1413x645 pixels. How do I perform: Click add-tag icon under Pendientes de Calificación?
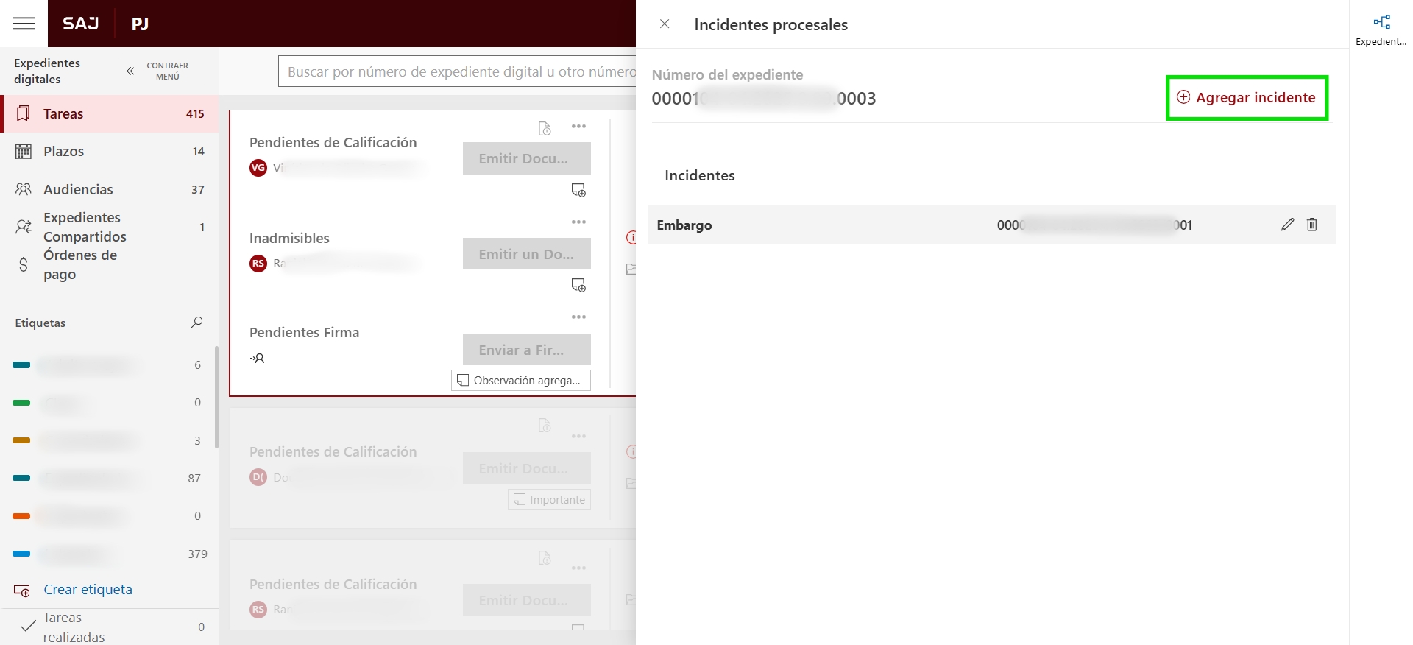pyautogui.click(x=578, y=191)
